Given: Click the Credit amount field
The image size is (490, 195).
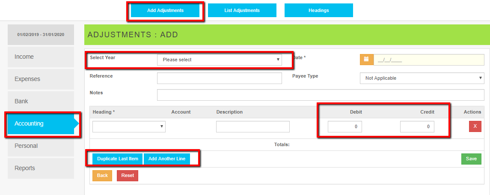Looking at the screenshot, I should pyautogui.click(x=417, y=126).
